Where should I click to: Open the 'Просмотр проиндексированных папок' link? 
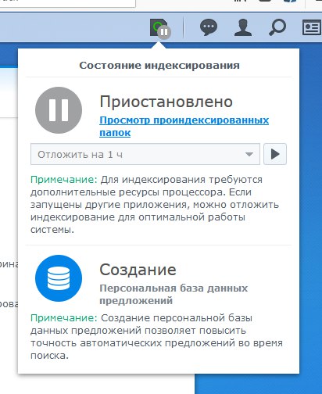point(184,127)
